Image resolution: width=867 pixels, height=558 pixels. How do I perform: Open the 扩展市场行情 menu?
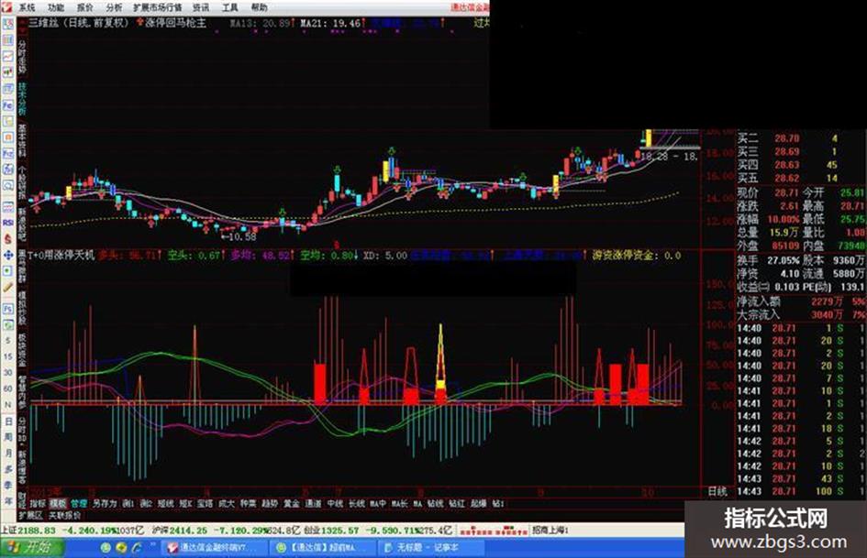[x=158, y=7]
